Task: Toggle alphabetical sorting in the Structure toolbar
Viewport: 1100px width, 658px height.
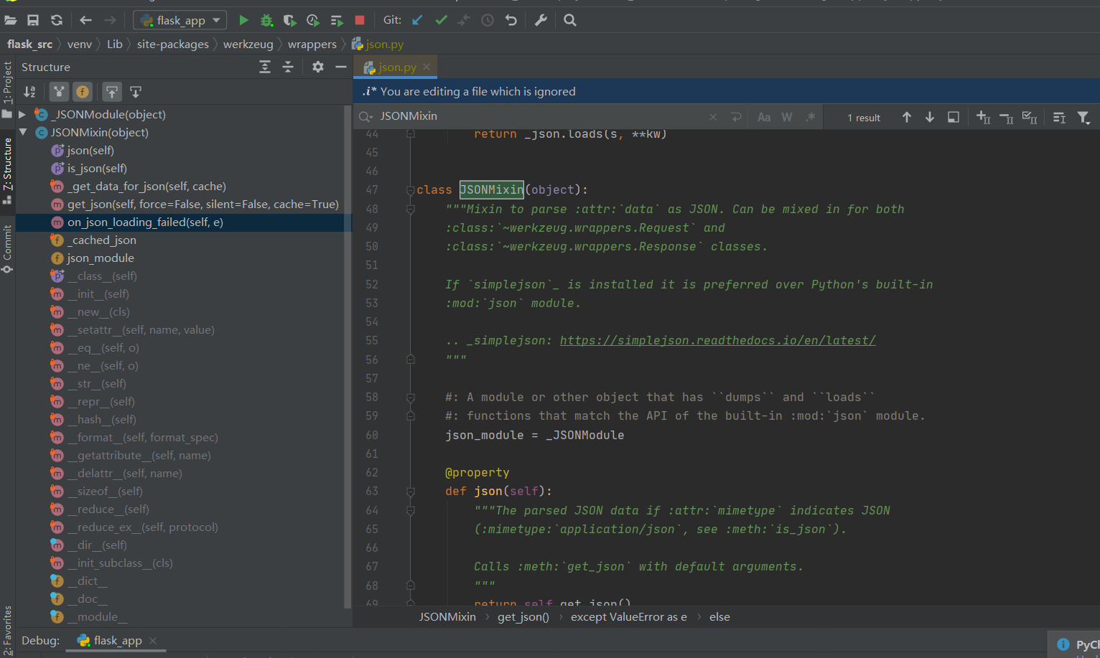Action: pyautogui.click(x=29, y=92)
